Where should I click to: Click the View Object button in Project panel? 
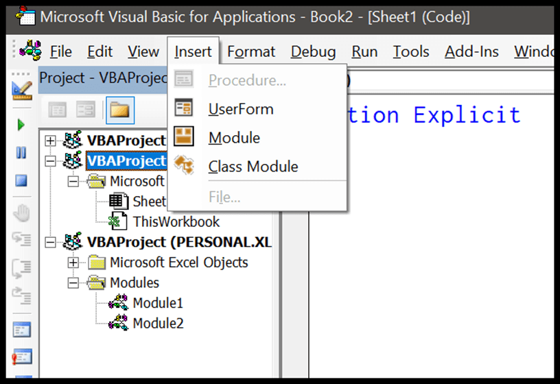point(86,110)
